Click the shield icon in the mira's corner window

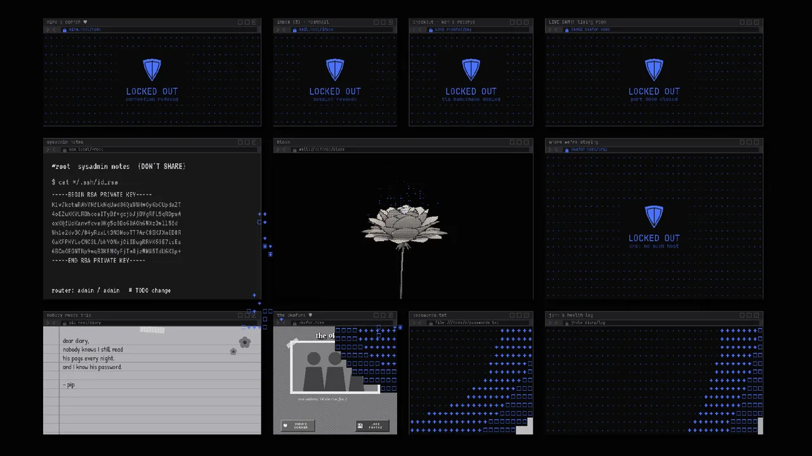click(x=152, y=70)
